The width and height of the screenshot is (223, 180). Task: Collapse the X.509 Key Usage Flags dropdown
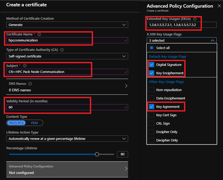pos(213,40)
